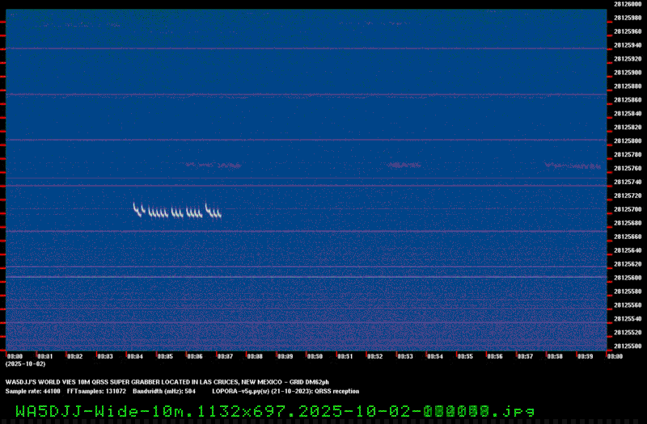Click the 00:09 time axis label

tap(285, 356)
